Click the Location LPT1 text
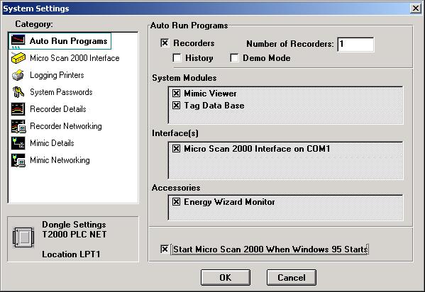Image resolution: width=425 pixels, height=292 pixels. [x=71, y=254]
